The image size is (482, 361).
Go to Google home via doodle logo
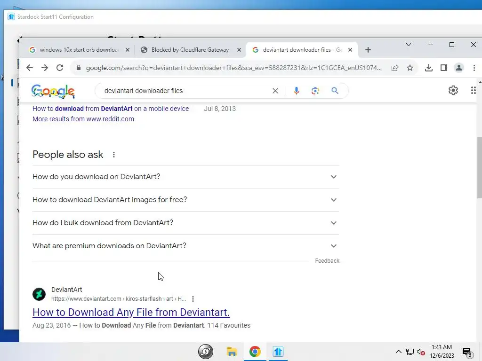[53, 91]
